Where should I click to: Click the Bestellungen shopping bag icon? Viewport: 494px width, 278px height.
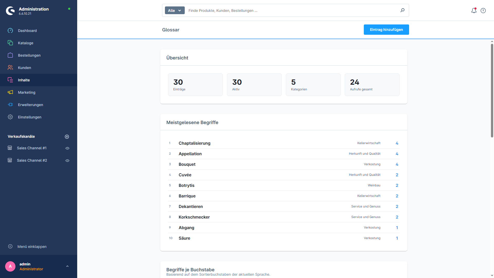tap(10, 55)
